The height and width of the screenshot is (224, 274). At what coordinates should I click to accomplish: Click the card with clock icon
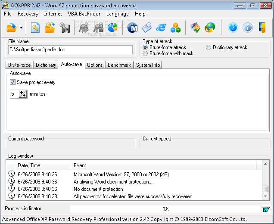tap(146, 28)
